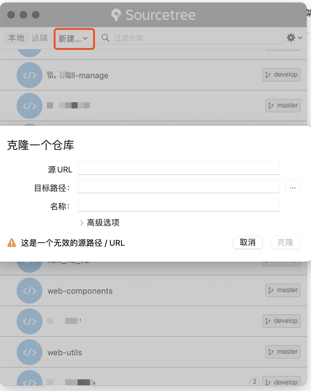Click the orange warning triangle icon

(12, 243)
